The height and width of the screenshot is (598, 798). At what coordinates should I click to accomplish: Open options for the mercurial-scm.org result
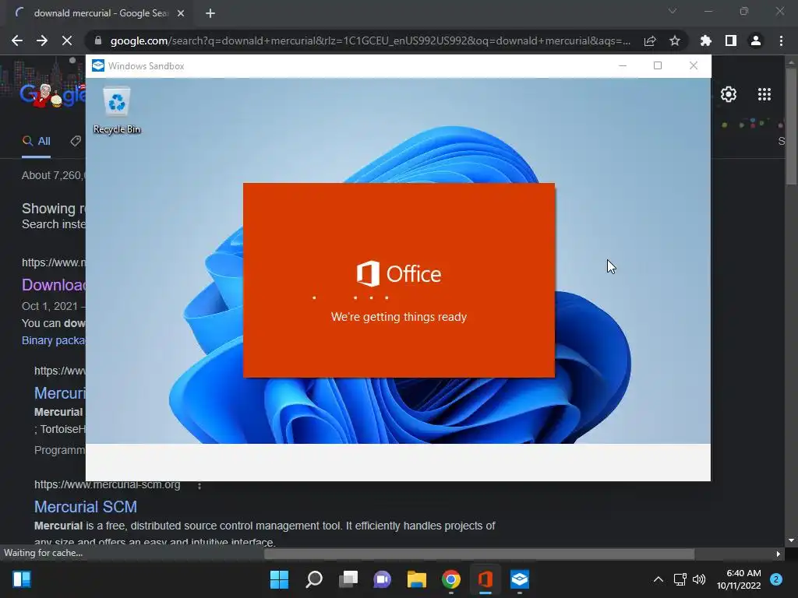(x=199, y=486)
